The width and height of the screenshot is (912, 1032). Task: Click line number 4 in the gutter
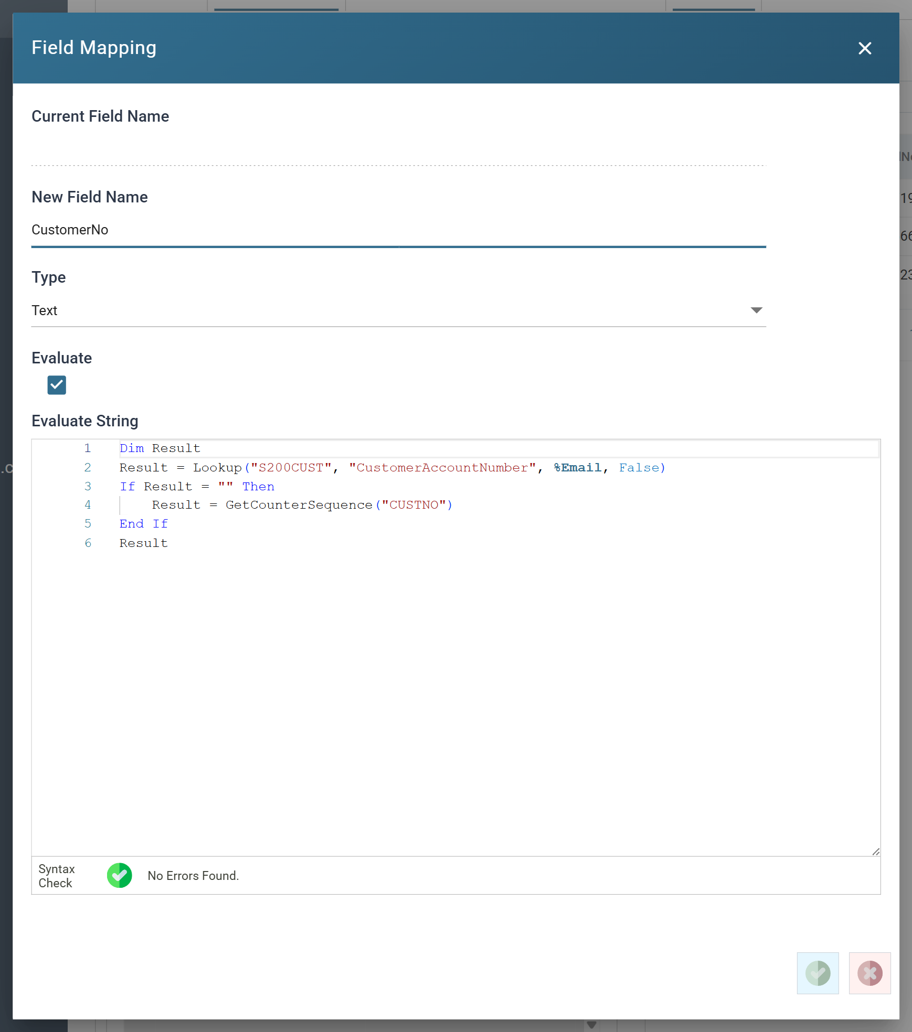coord(88,505)
